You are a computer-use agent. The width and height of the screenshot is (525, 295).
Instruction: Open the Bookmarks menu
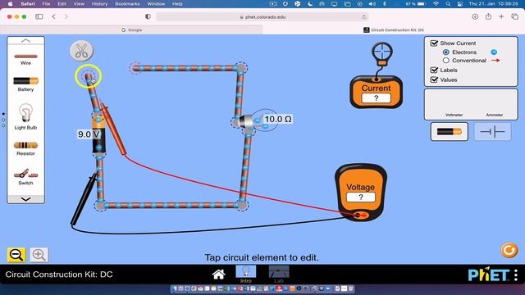tap(127, 4)
